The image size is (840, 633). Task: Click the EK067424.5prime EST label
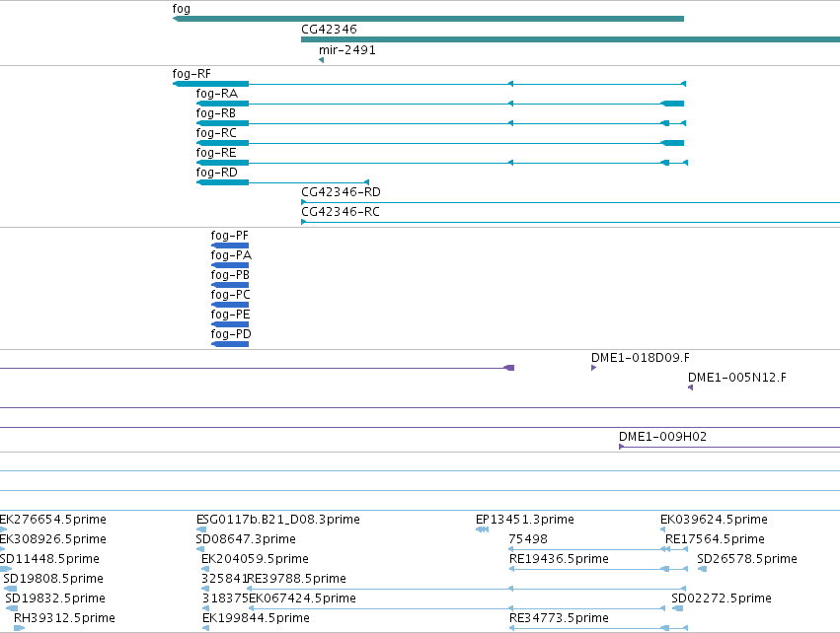pyautogui.click(x=303, y=598)
